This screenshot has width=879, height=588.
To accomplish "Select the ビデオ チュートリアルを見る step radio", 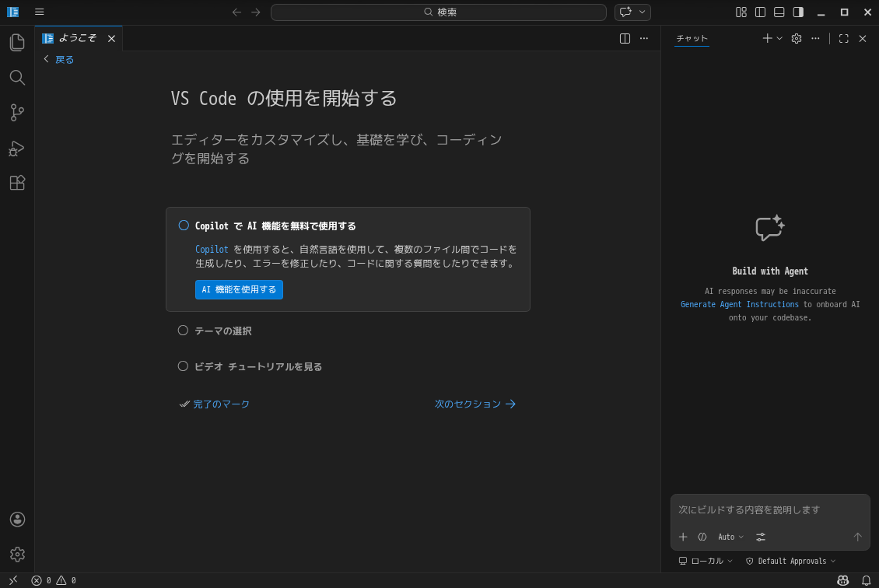I will click(183, 366).
